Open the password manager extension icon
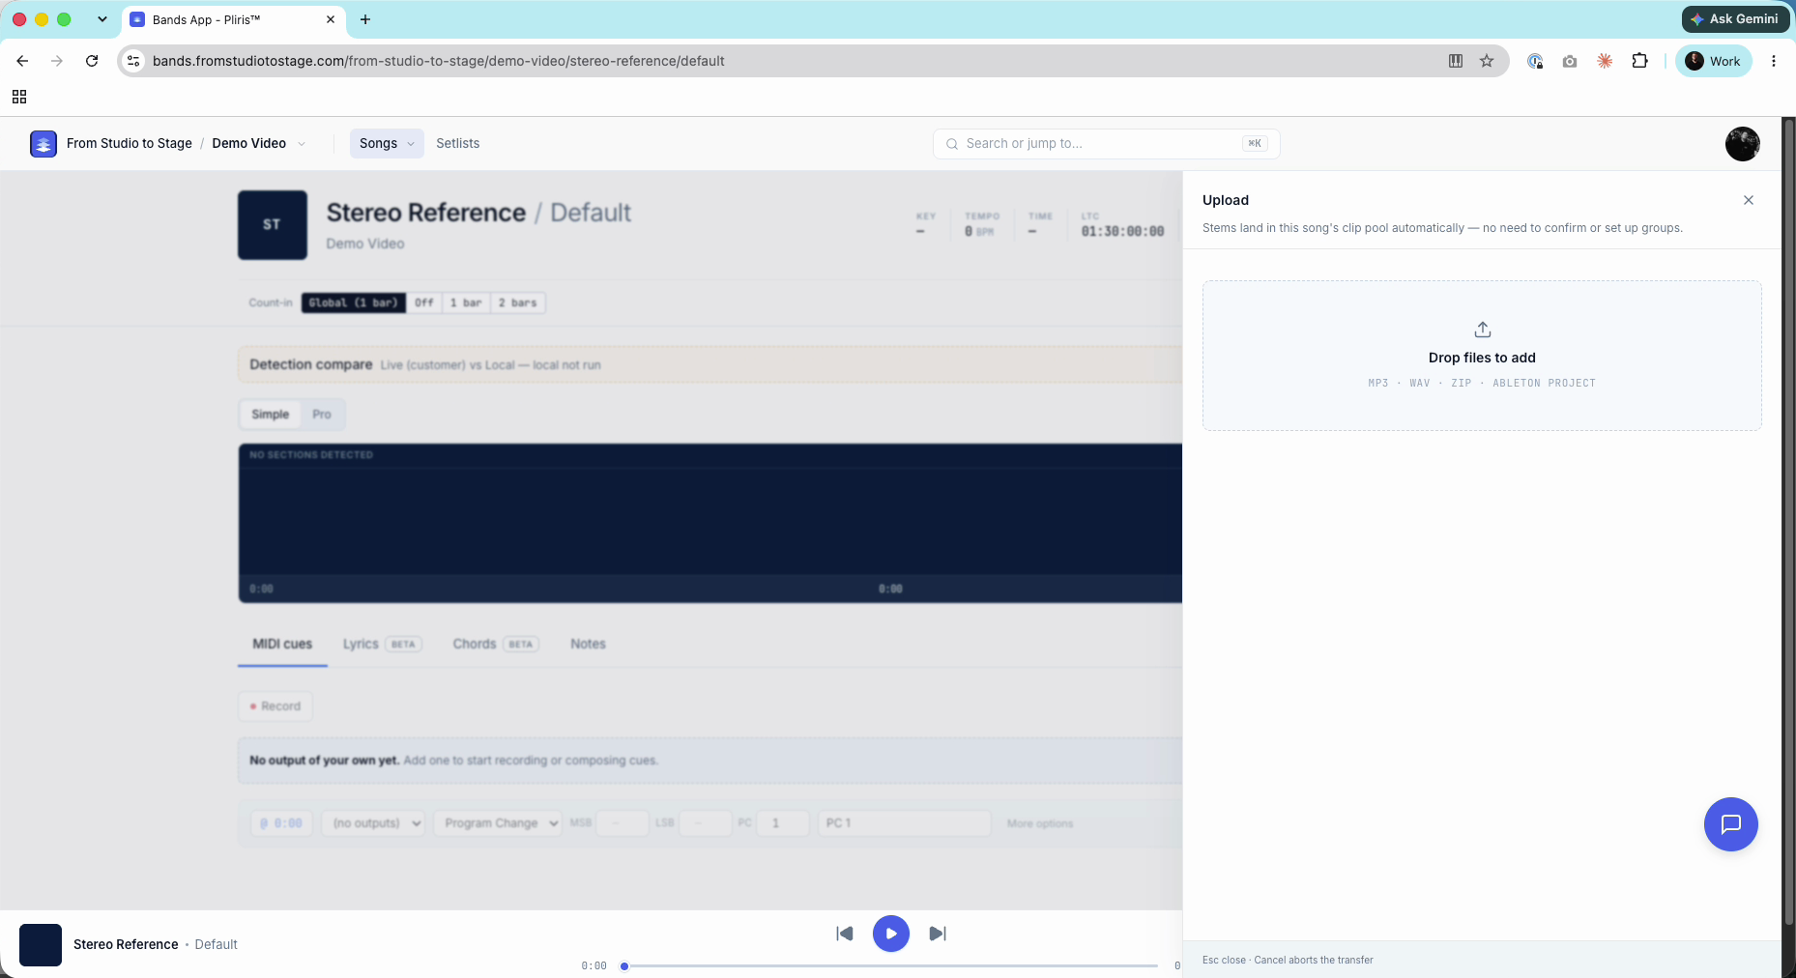 click(1535, 61)
